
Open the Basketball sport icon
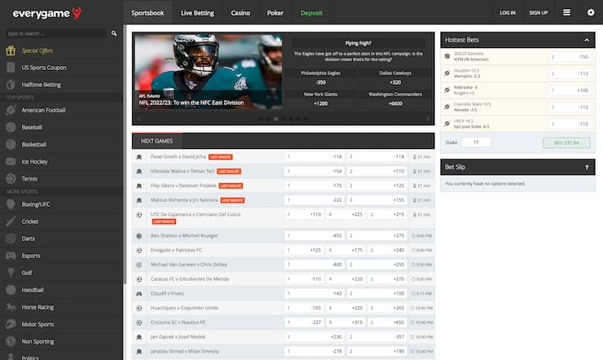(x=11, y=144)
